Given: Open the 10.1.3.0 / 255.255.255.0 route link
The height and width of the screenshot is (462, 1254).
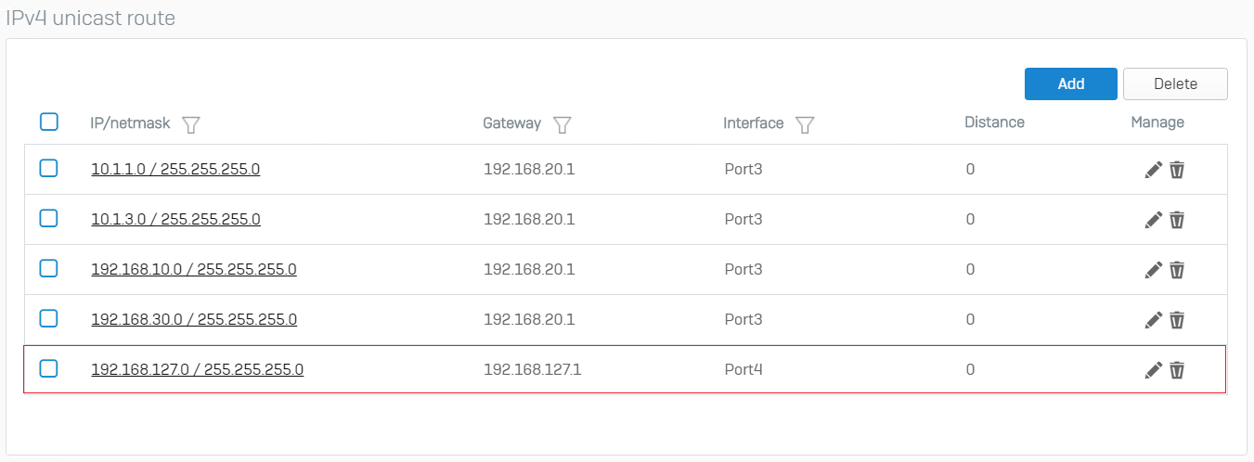Looking at the screenshot, I should [175, 220].
